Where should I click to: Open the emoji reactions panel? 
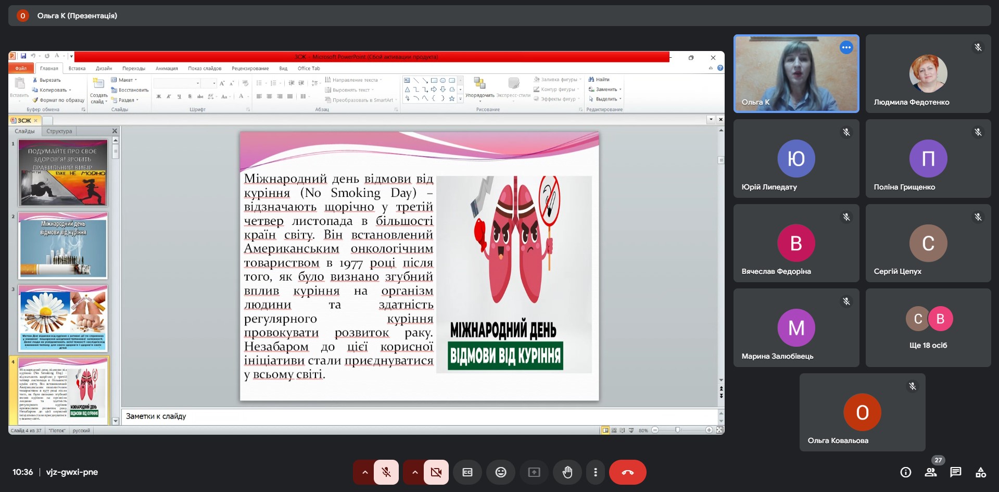point(500,472)
